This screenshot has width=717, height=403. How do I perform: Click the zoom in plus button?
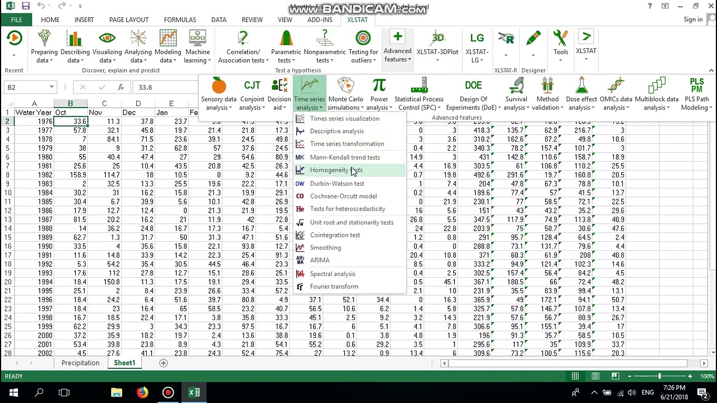pyautogui.click(x=690, y=377)
